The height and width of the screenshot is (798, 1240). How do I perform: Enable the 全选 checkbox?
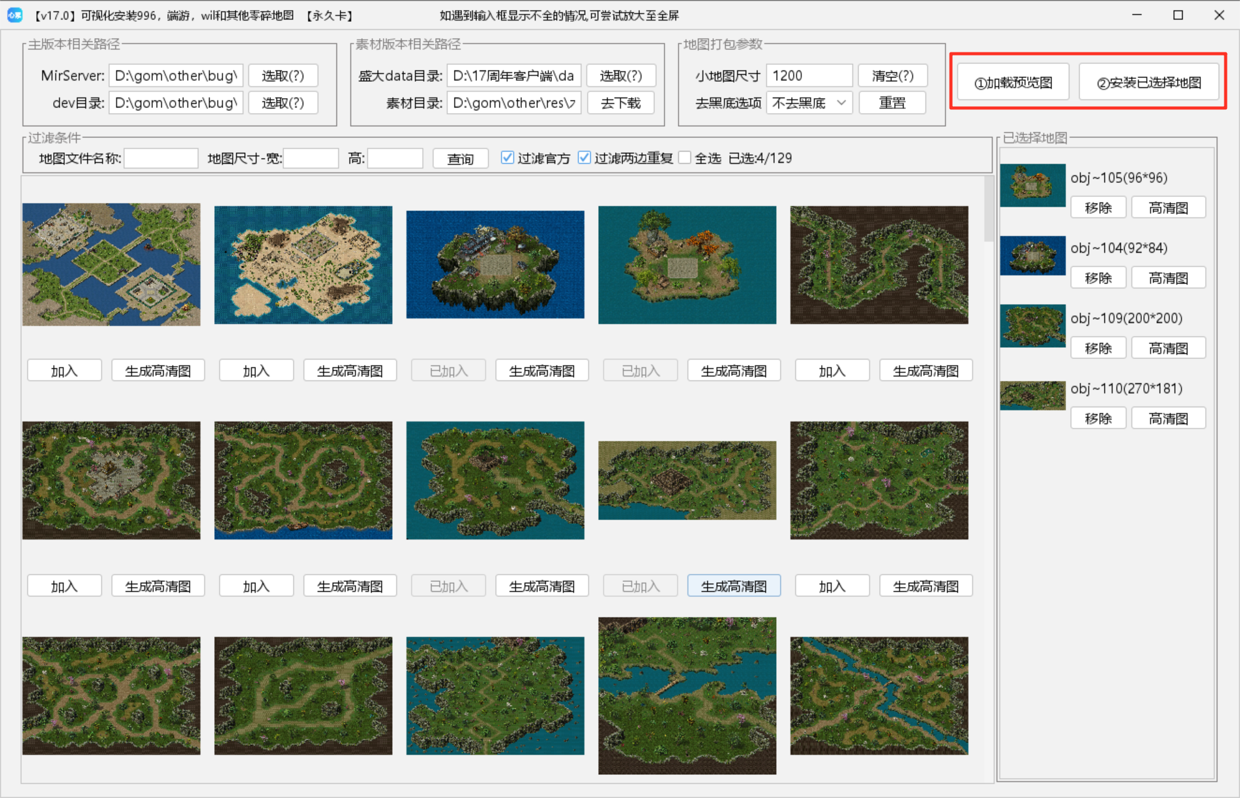click(x=685, y=158)
